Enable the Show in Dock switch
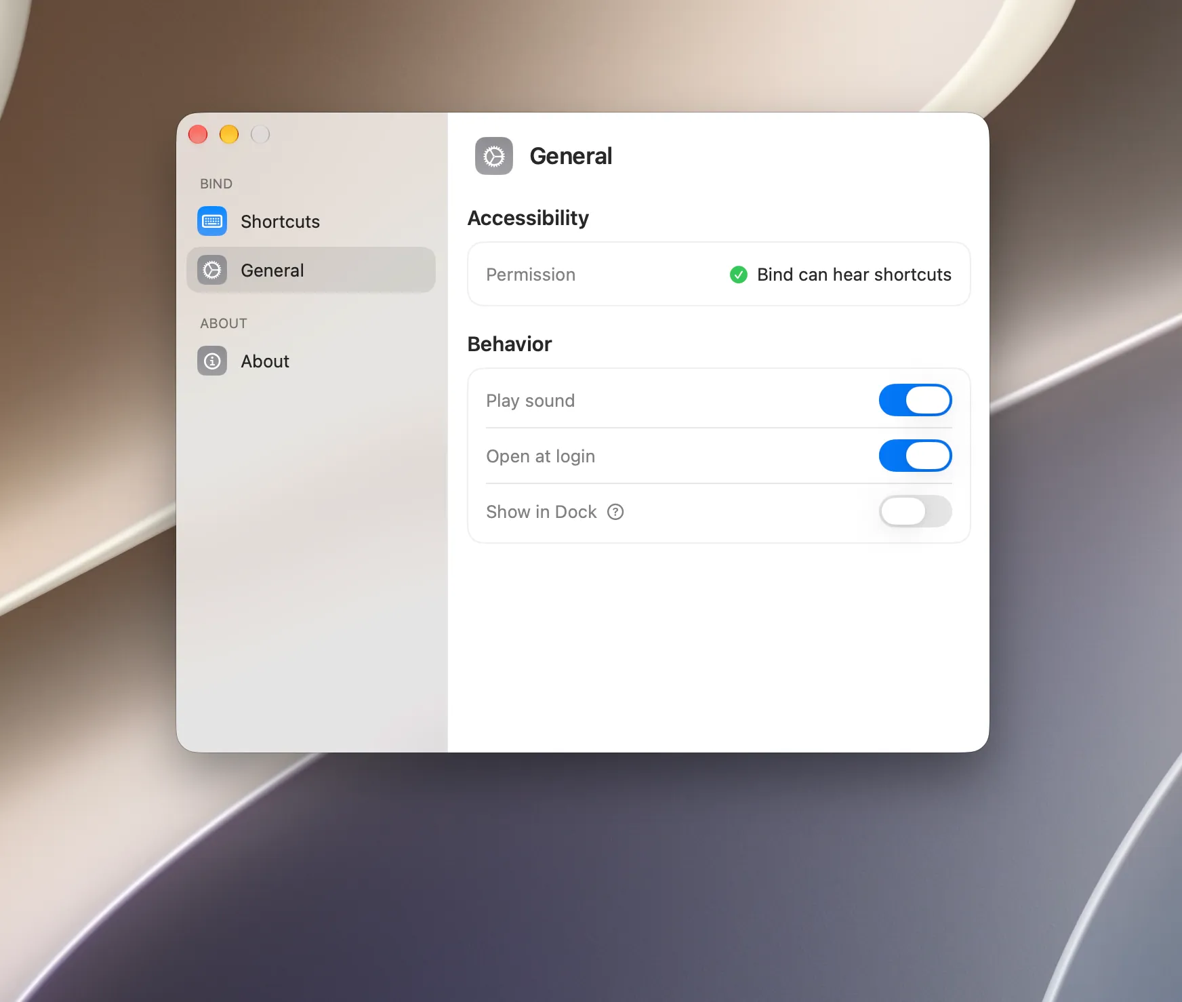This screenshot has width=1182, height=1002. point(916,511)
